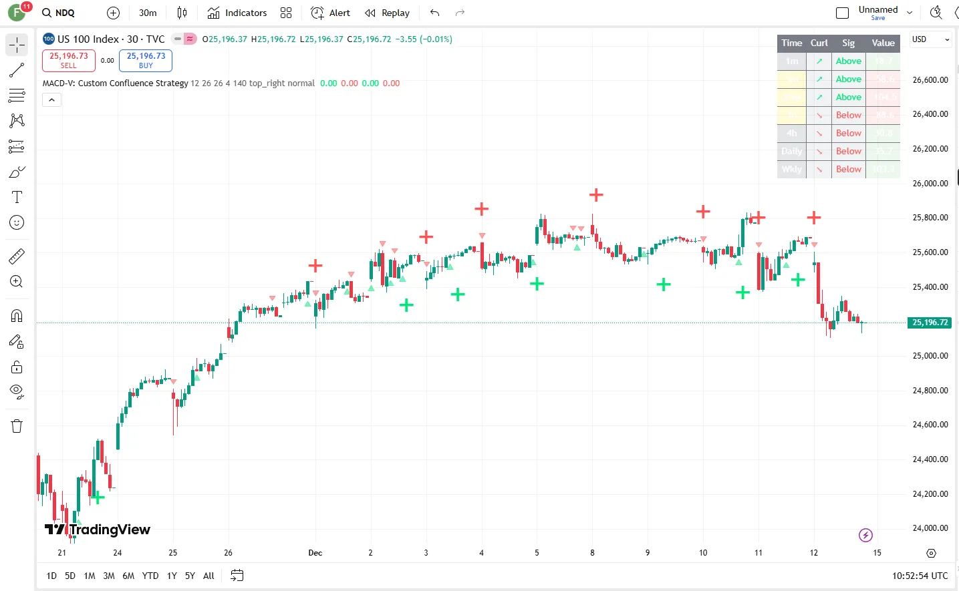
Task: Expand the Unnamed layout dropdown arrow
Action: coord(910,13)
